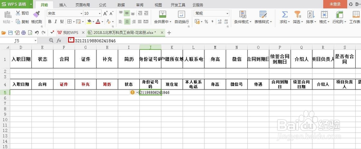361x149 pixels.
Task: Click the increase indent icon
Action: 146,13
